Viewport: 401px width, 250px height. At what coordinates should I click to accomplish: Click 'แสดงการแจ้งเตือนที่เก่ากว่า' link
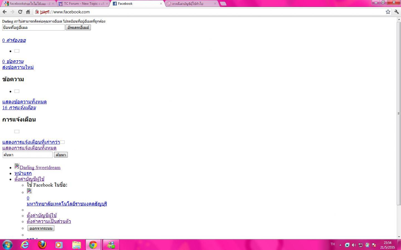coord(31,142)
